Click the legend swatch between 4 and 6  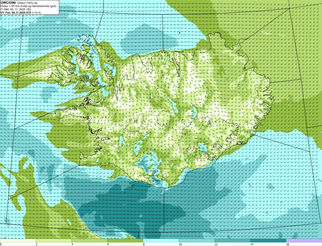coord(89,240)
